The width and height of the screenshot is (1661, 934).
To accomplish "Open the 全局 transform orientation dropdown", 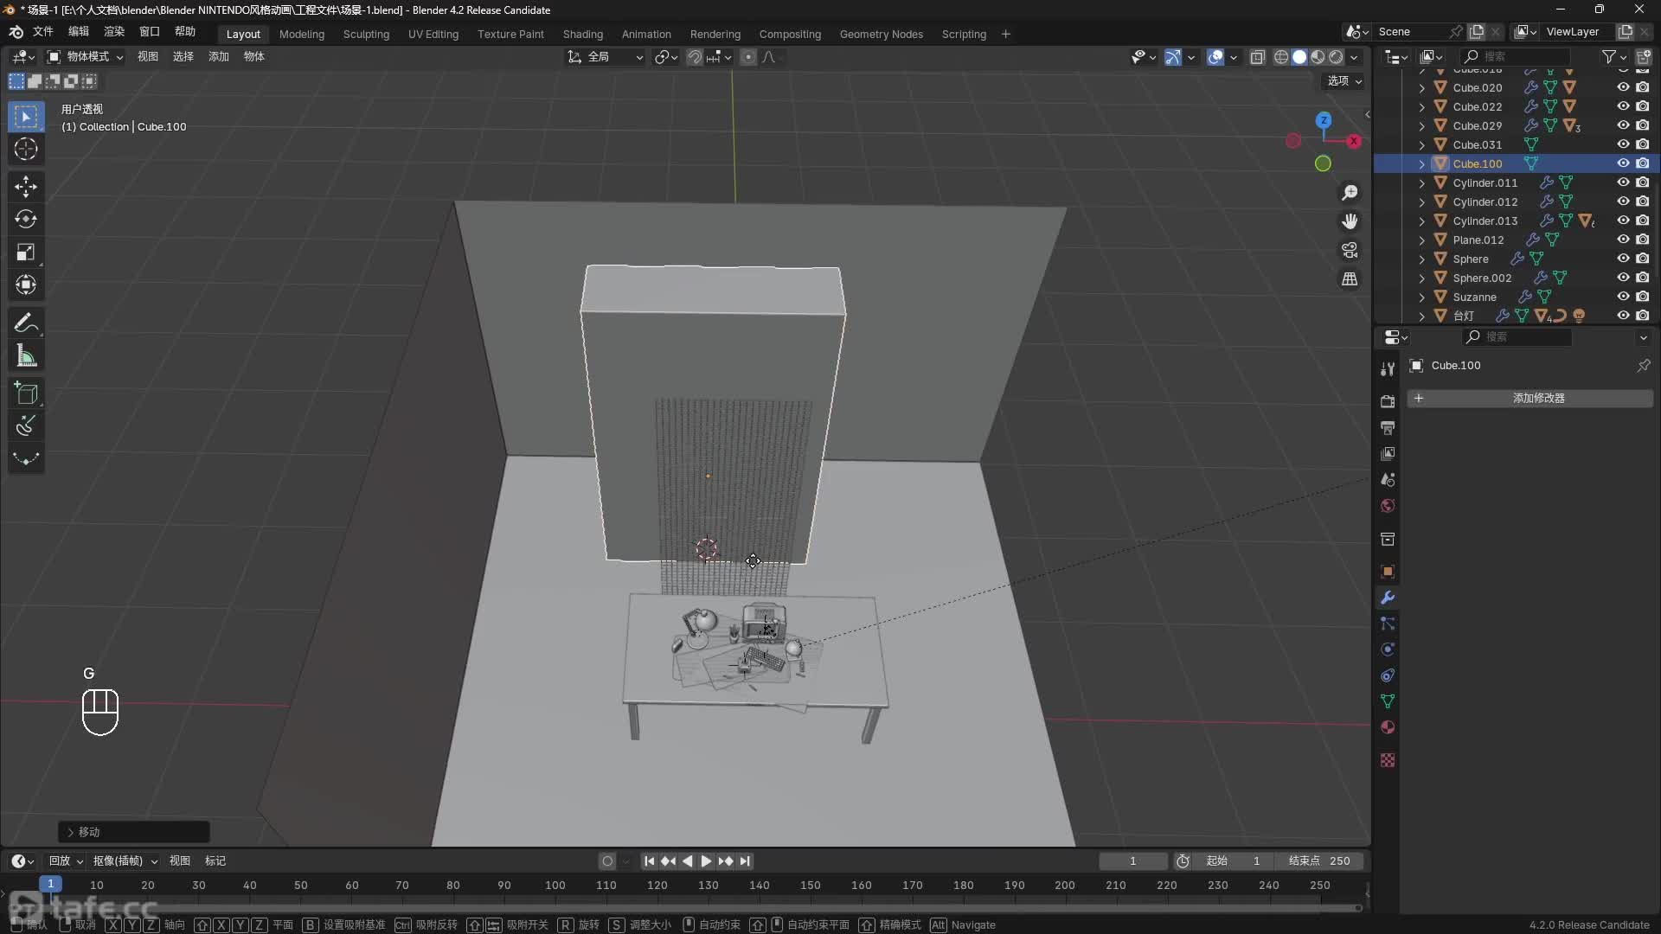I will (x=606, y=57).
